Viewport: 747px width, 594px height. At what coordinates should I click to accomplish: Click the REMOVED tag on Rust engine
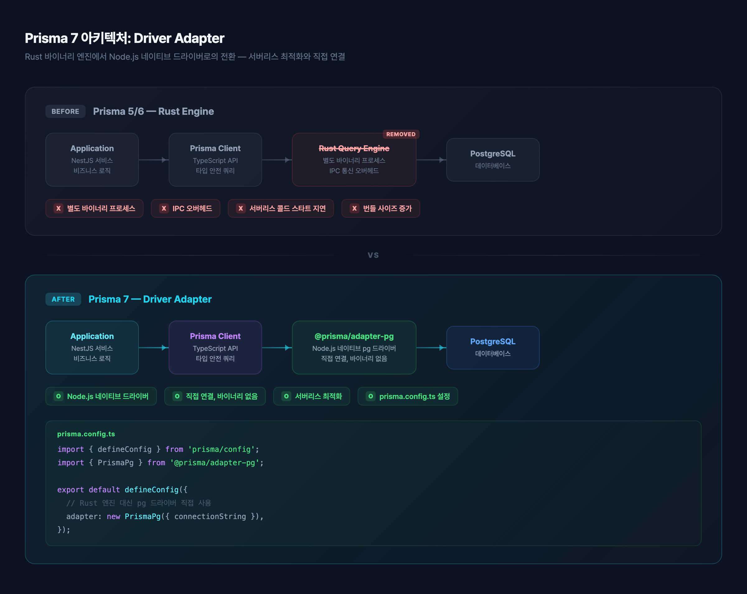[x=401, y=134]
